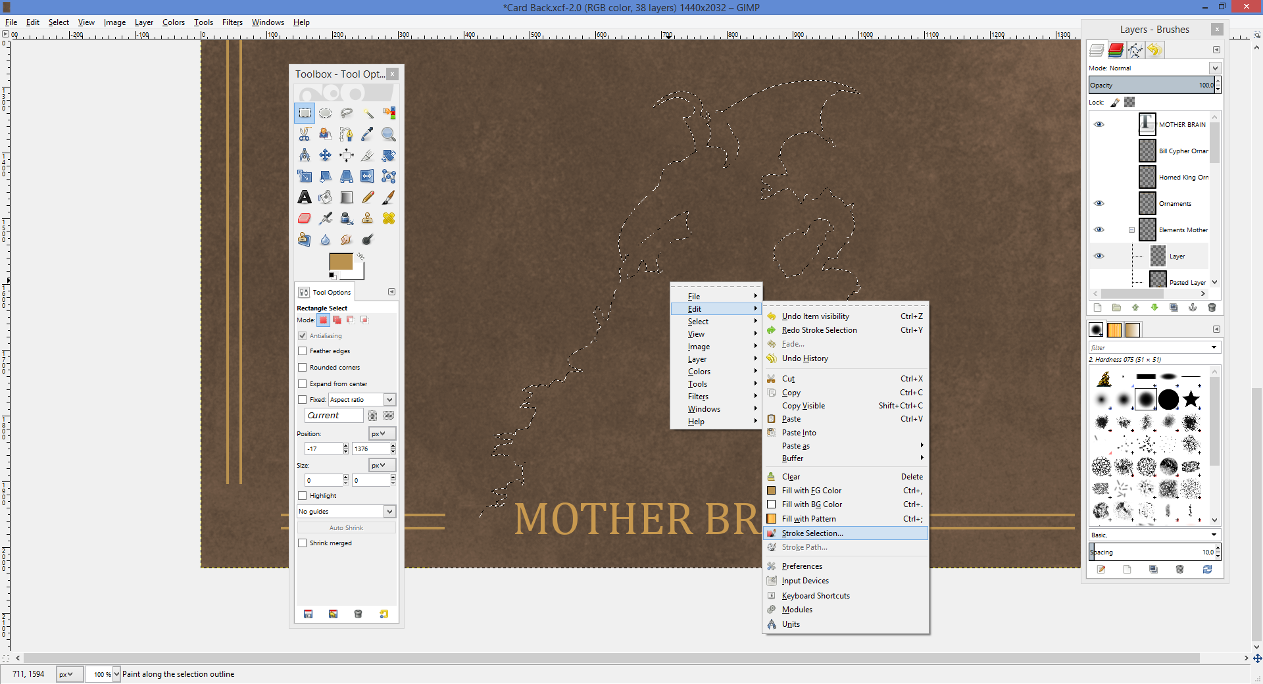Choose Copy Visible from Edit menu
Viewport: 1263px width, 684px height.
pos(845,406)
